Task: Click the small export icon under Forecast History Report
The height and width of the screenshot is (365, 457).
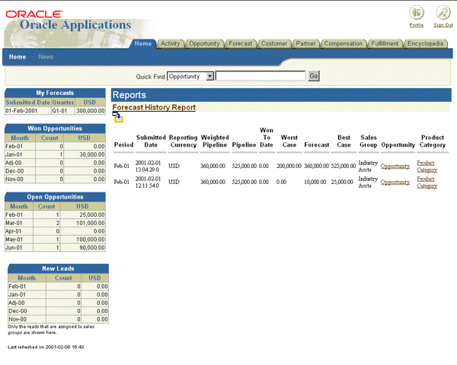Action: click(118, 117)
